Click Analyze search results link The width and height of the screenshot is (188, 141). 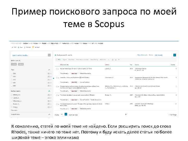(x=64, y=55)
